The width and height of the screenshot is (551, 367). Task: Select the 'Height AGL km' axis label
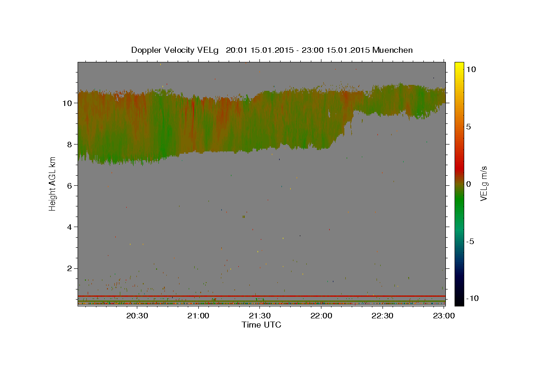53,183
